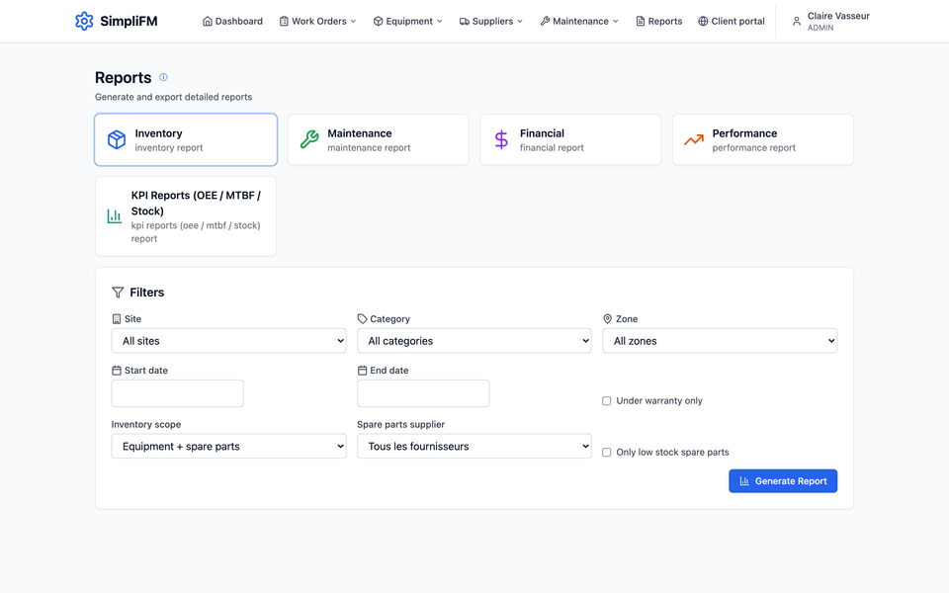Click the Suppliers truck icon
Screen dimensions: 949x593
465,21
